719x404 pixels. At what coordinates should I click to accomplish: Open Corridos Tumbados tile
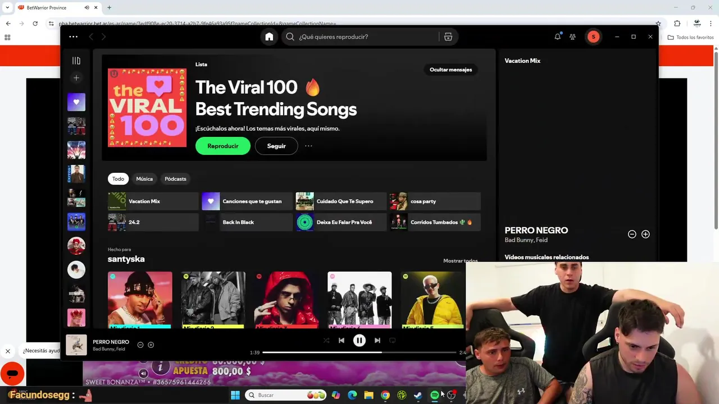(435, 222)
